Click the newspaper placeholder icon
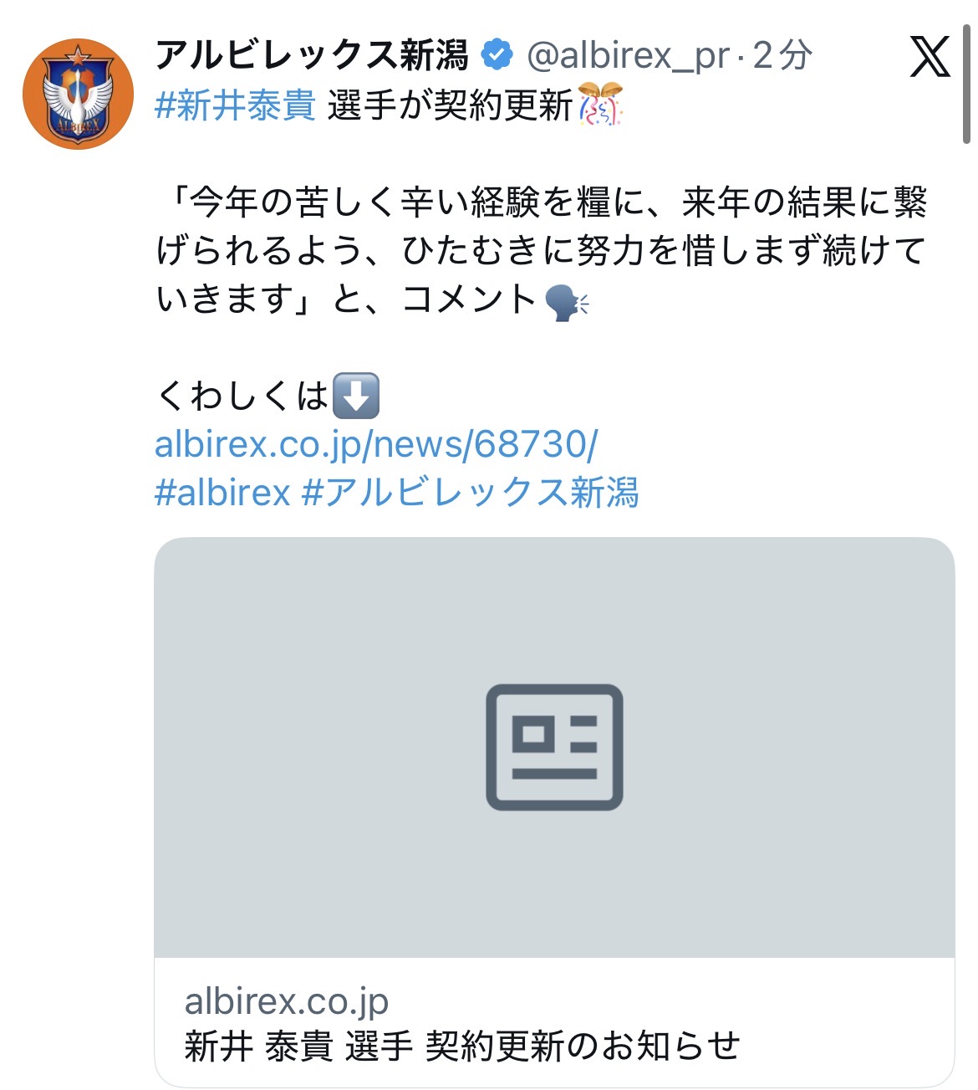The width and height of the screenshot is (978, 1090). (554, 747)
